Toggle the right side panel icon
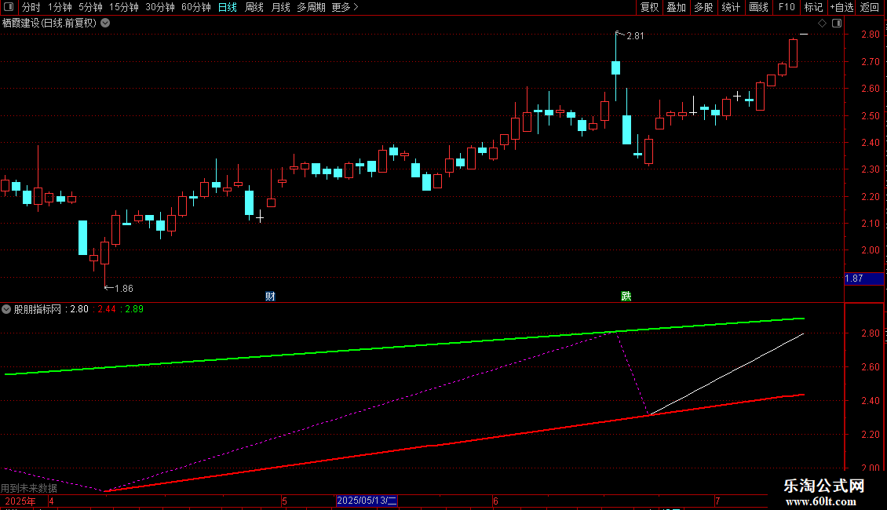Image resolution: width=887 pixels, height=510 pixels. pyautogui.click(x=837, y=24)
